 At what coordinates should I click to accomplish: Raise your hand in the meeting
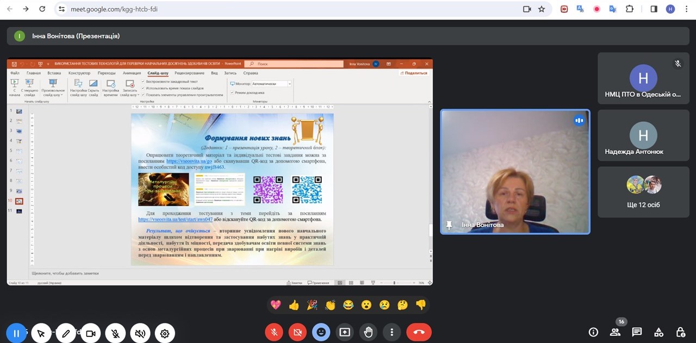[x=368, y=332]
